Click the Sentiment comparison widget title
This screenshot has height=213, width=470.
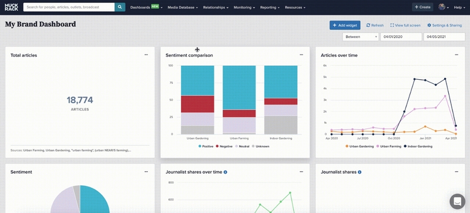(189, 55)
